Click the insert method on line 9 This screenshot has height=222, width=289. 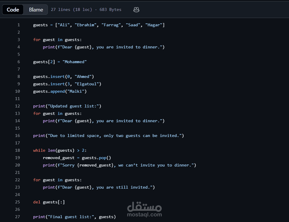click(58, 84)
